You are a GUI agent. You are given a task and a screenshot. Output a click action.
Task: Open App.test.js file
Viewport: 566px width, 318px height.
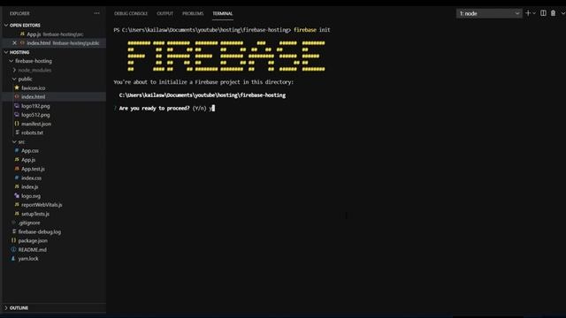pyautogui.click(x=33, y=169)
